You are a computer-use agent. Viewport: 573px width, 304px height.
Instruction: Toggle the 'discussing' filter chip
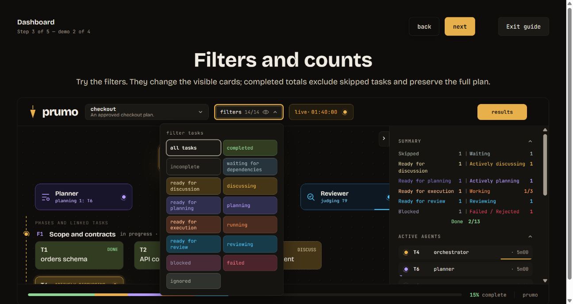(250, 186)
